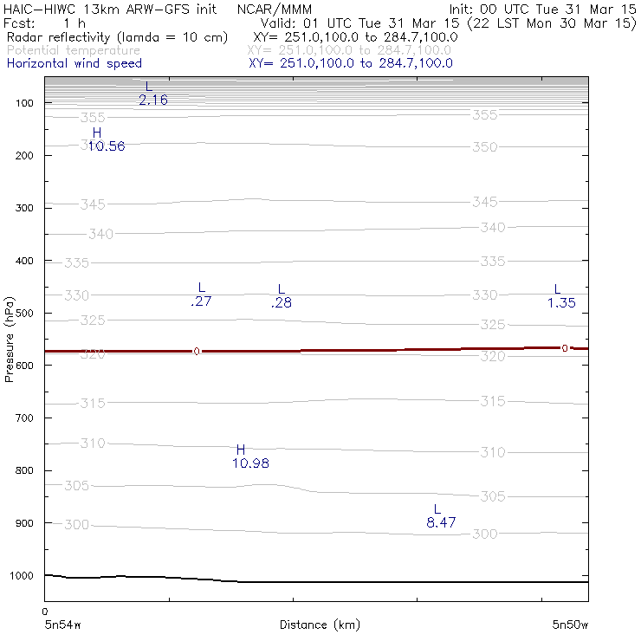The width and height of the screenshot is (641, 641).
Task: Select the left-side 305 contour label
Action: 76,486
